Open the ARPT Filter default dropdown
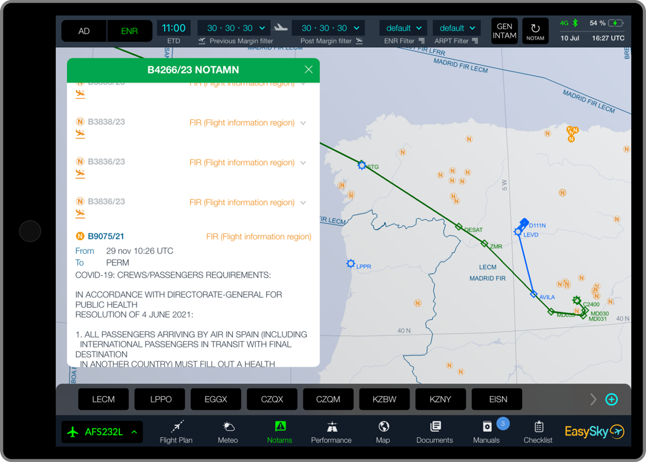Image resolution: width=646 pixels, height=462 pixels. coord(457,28)
